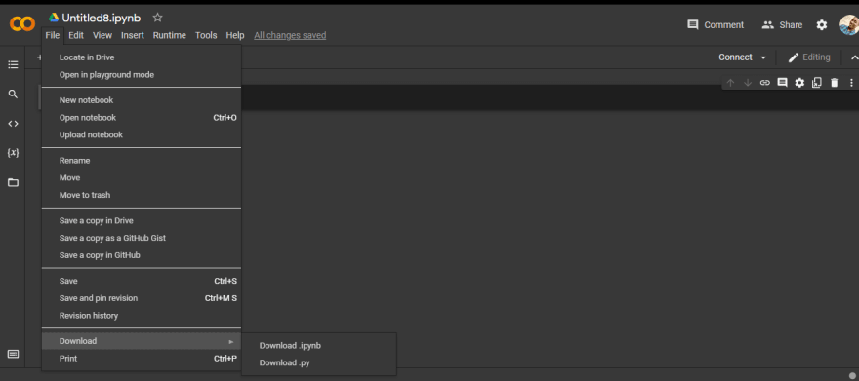This screenshot has width=859, height=381.
Task: Open the Tools menu
Action: [206, 35]
